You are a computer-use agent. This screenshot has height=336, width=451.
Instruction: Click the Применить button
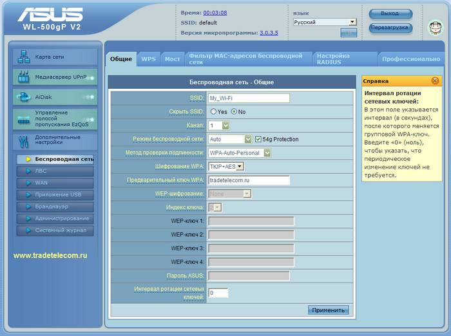329,310
